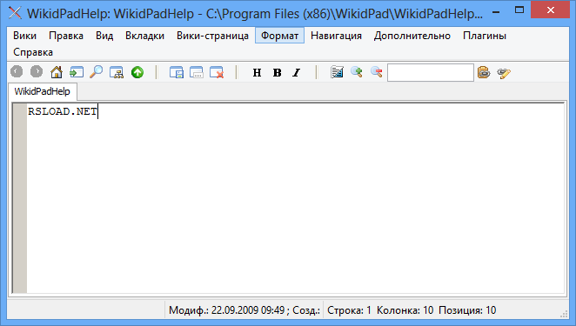Click the Open wiki word icon

(x=77, y=71)
